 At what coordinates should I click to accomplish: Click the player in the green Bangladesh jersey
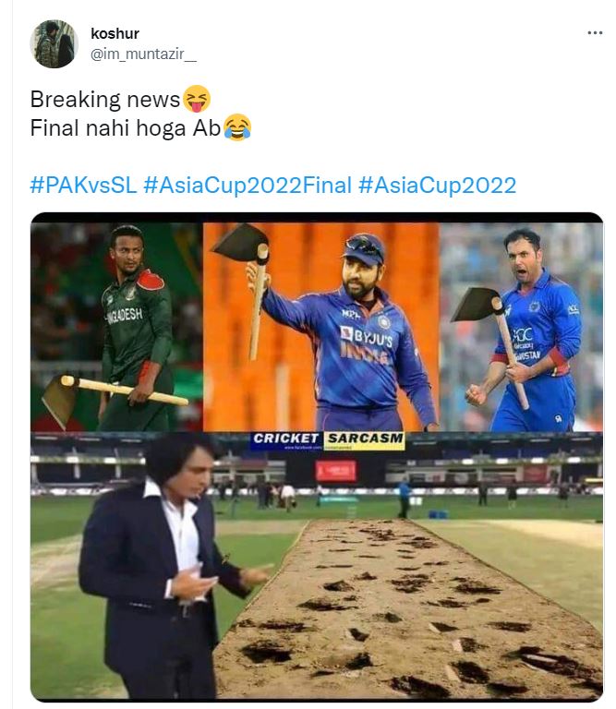tap(135, 323)
